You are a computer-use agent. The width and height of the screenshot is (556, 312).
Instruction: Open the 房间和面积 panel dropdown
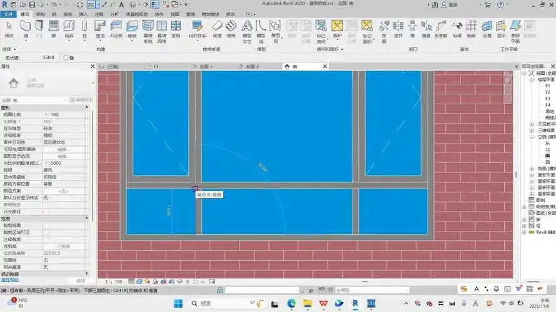pyautogui.click(x=330, y=49)
